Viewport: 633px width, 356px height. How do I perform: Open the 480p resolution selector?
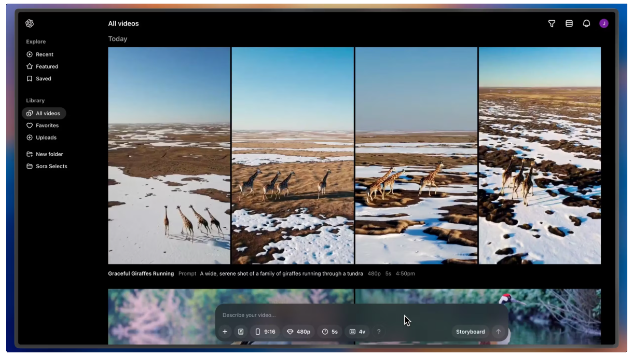click(298, 332)
